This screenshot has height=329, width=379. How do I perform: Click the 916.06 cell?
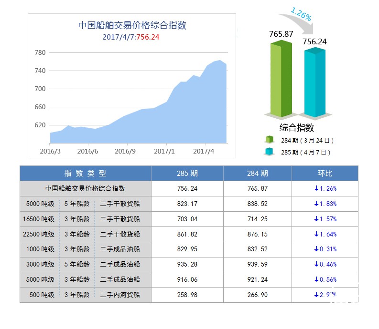[x=187, y=279]
